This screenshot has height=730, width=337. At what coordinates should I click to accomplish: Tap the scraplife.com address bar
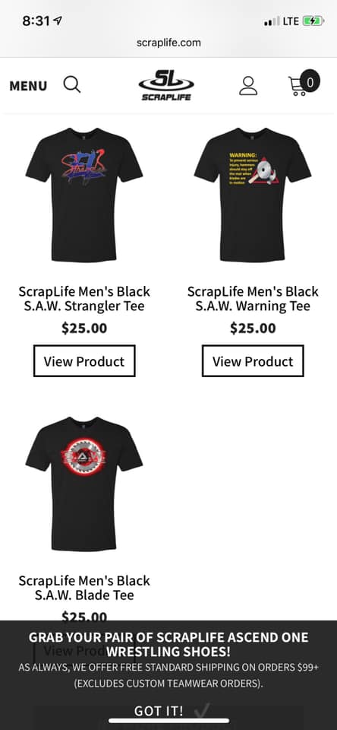click(168, 43)
